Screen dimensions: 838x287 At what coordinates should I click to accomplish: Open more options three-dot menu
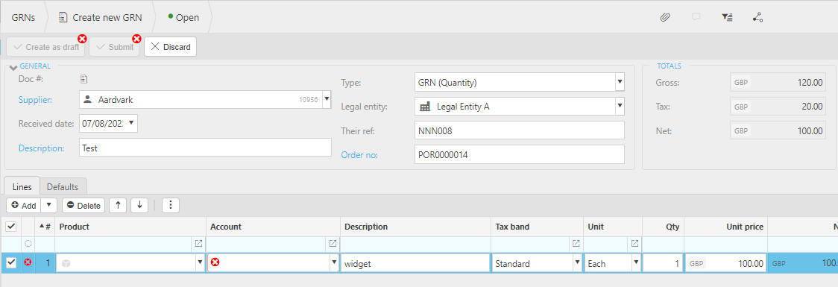[x=171, y=205]
